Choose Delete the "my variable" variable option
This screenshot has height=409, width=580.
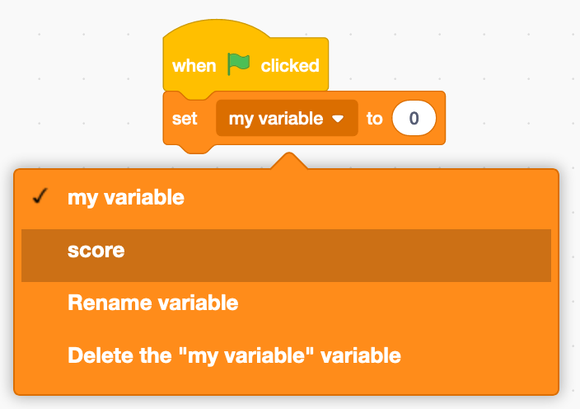tap(287, 355)
